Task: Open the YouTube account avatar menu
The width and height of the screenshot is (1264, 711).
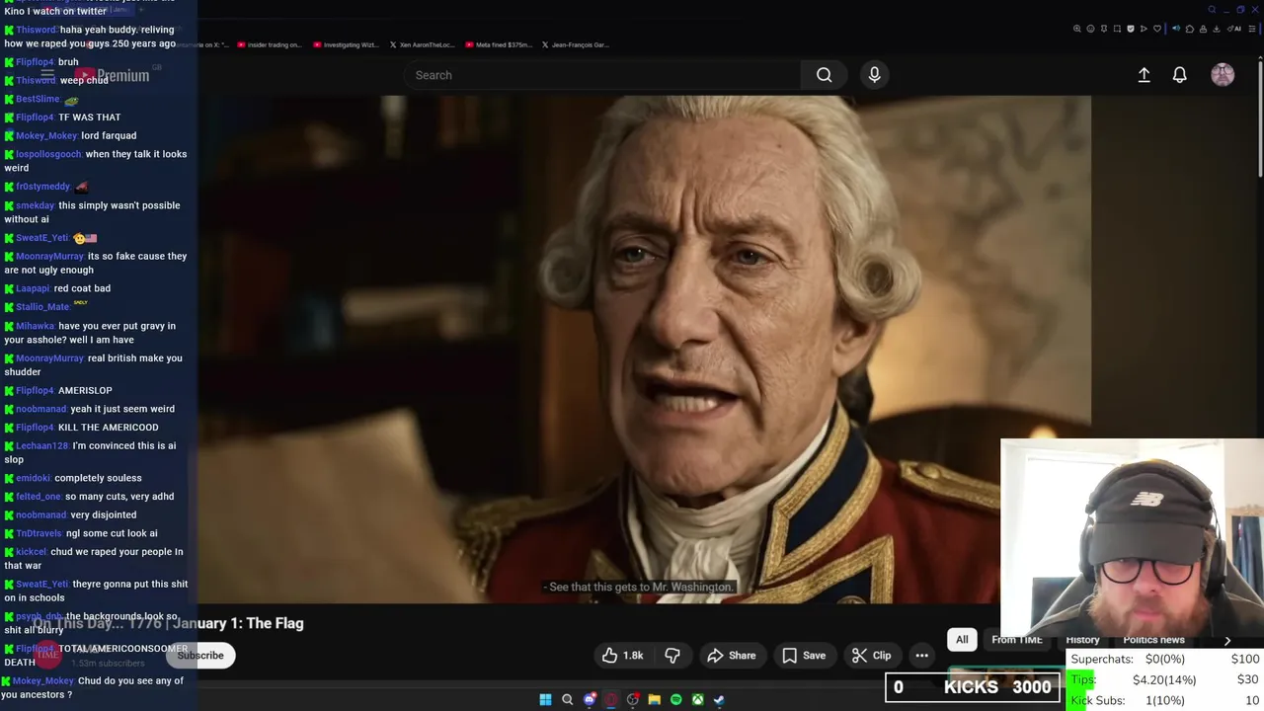Action: (1223, 75)
